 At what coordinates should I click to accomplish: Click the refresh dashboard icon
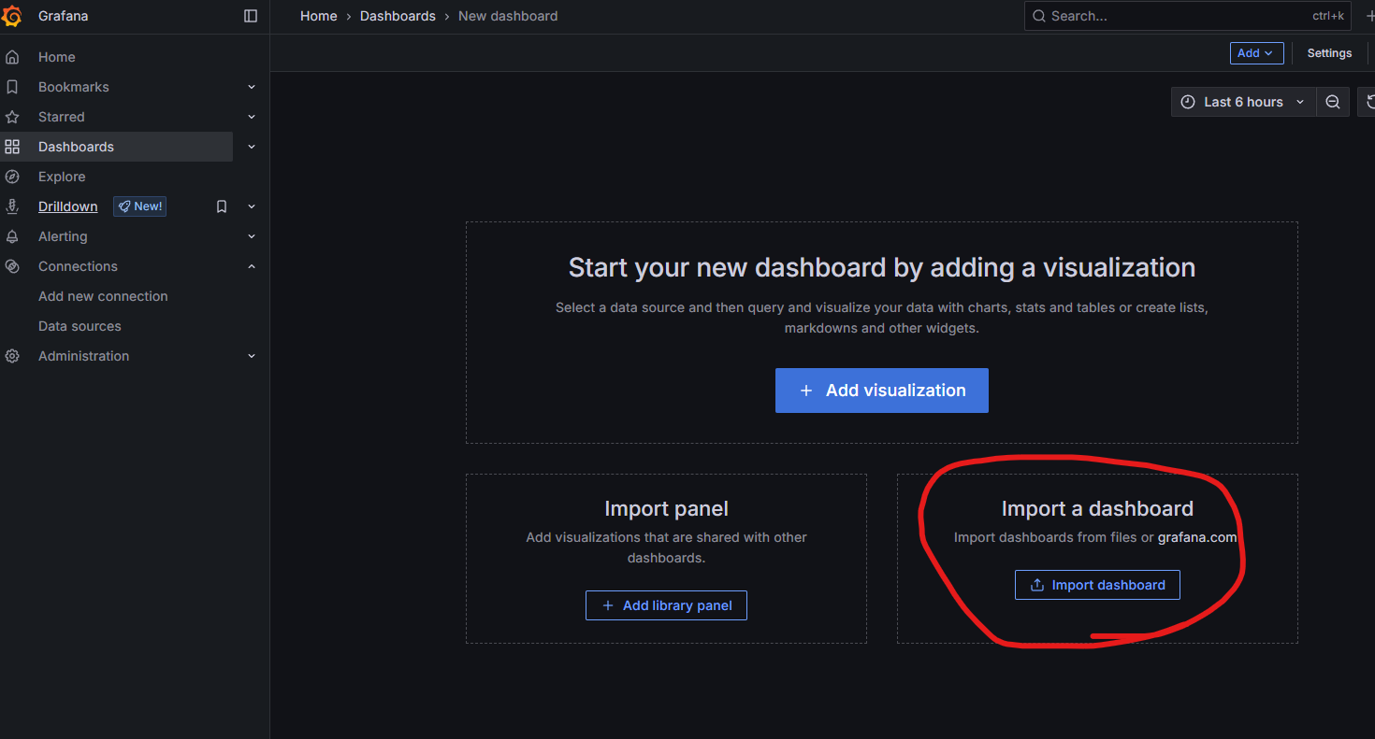1369,102
